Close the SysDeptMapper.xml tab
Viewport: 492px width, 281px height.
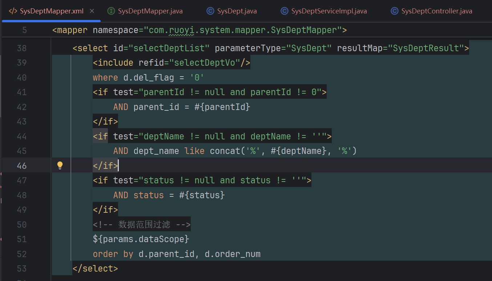[x=92, y=11]
